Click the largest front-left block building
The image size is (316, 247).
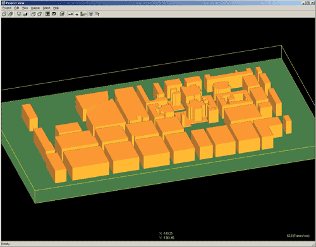pyautogui.click(x=87, y=163)
